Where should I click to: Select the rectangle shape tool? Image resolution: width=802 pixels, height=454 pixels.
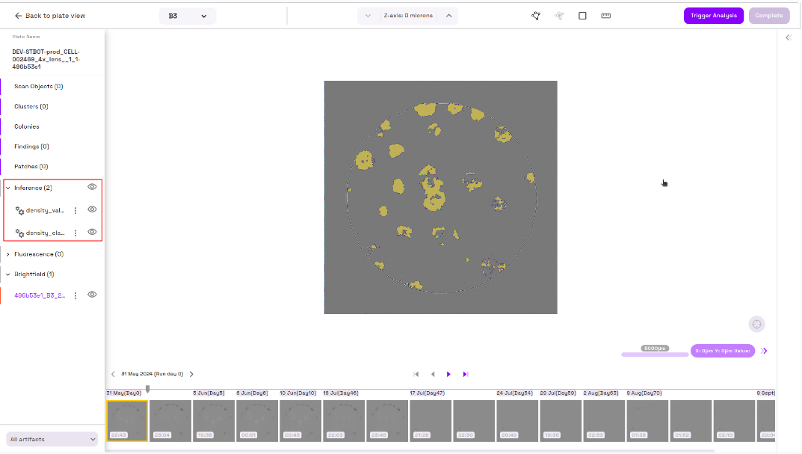point(582,16)
